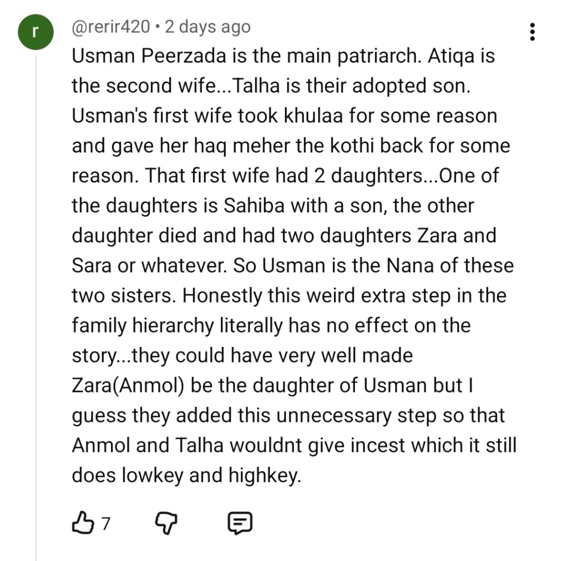Dislike the comment with thumbs down

(x=165, y=523)
